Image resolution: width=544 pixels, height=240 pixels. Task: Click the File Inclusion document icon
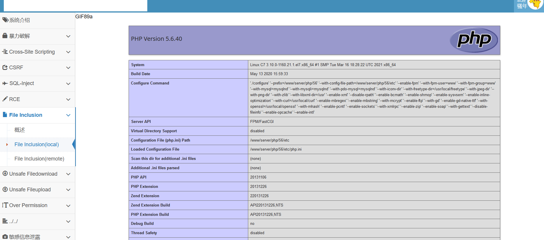[x=5, y=115]
